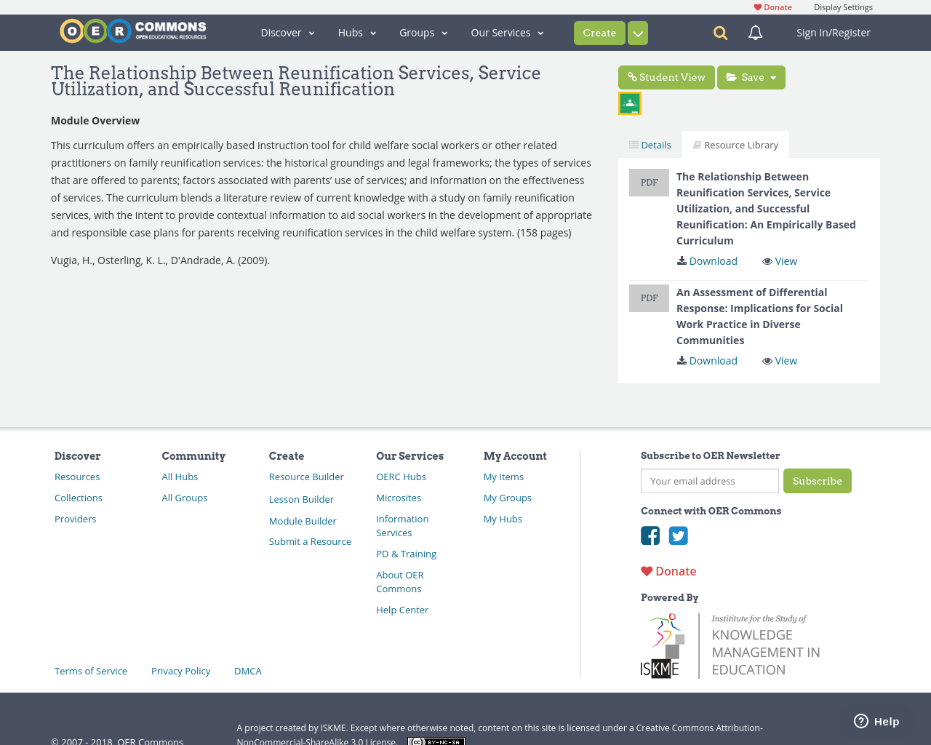The image size is (931, 745).
Task: Click the heart icon next to Donate
Action: (756, 6)
